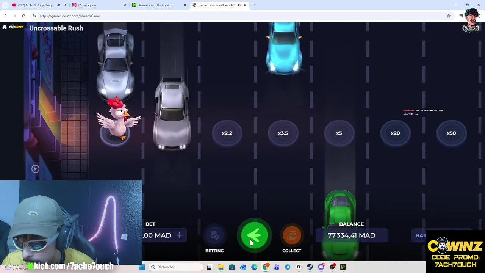
Task: Reload the current page
Action: [x=23, y=16]
